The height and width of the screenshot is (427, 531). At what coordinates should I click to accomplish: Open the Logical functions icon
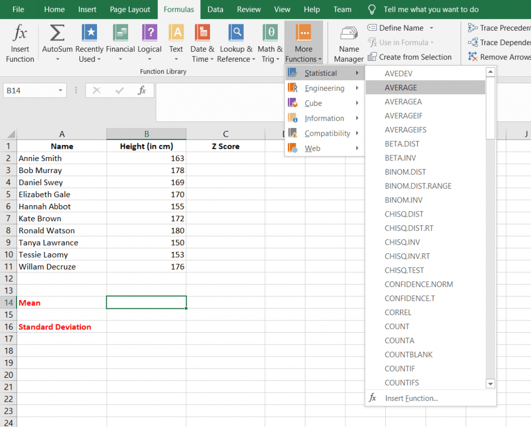[x=150, y=33]
